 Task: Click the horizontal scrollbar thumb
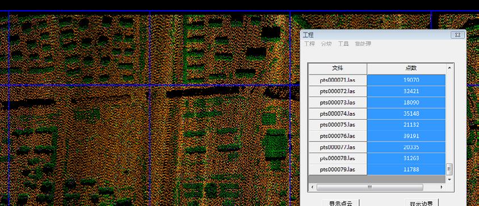(x=369, y=187)
